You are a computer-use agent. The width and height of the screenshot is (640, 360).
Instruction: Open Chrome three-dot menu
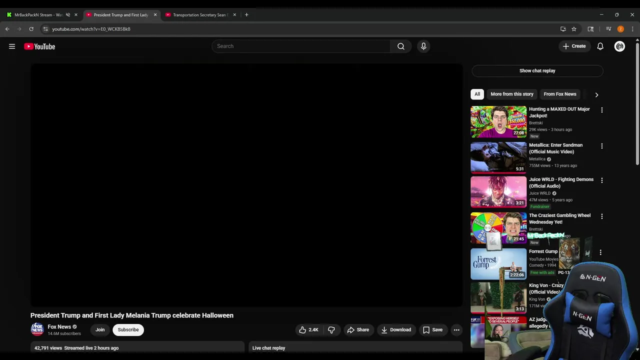pyautogui.click(x=632, y=29)
